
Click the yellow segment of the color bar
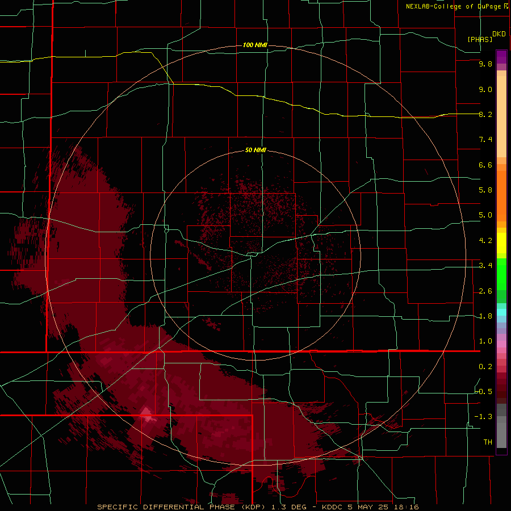click(501, 243)
